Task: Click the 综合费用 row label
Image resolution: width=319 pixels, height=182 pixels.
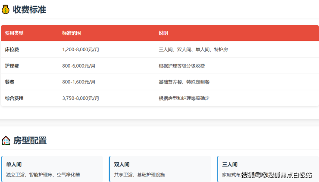Action: [x=14, y=98]
